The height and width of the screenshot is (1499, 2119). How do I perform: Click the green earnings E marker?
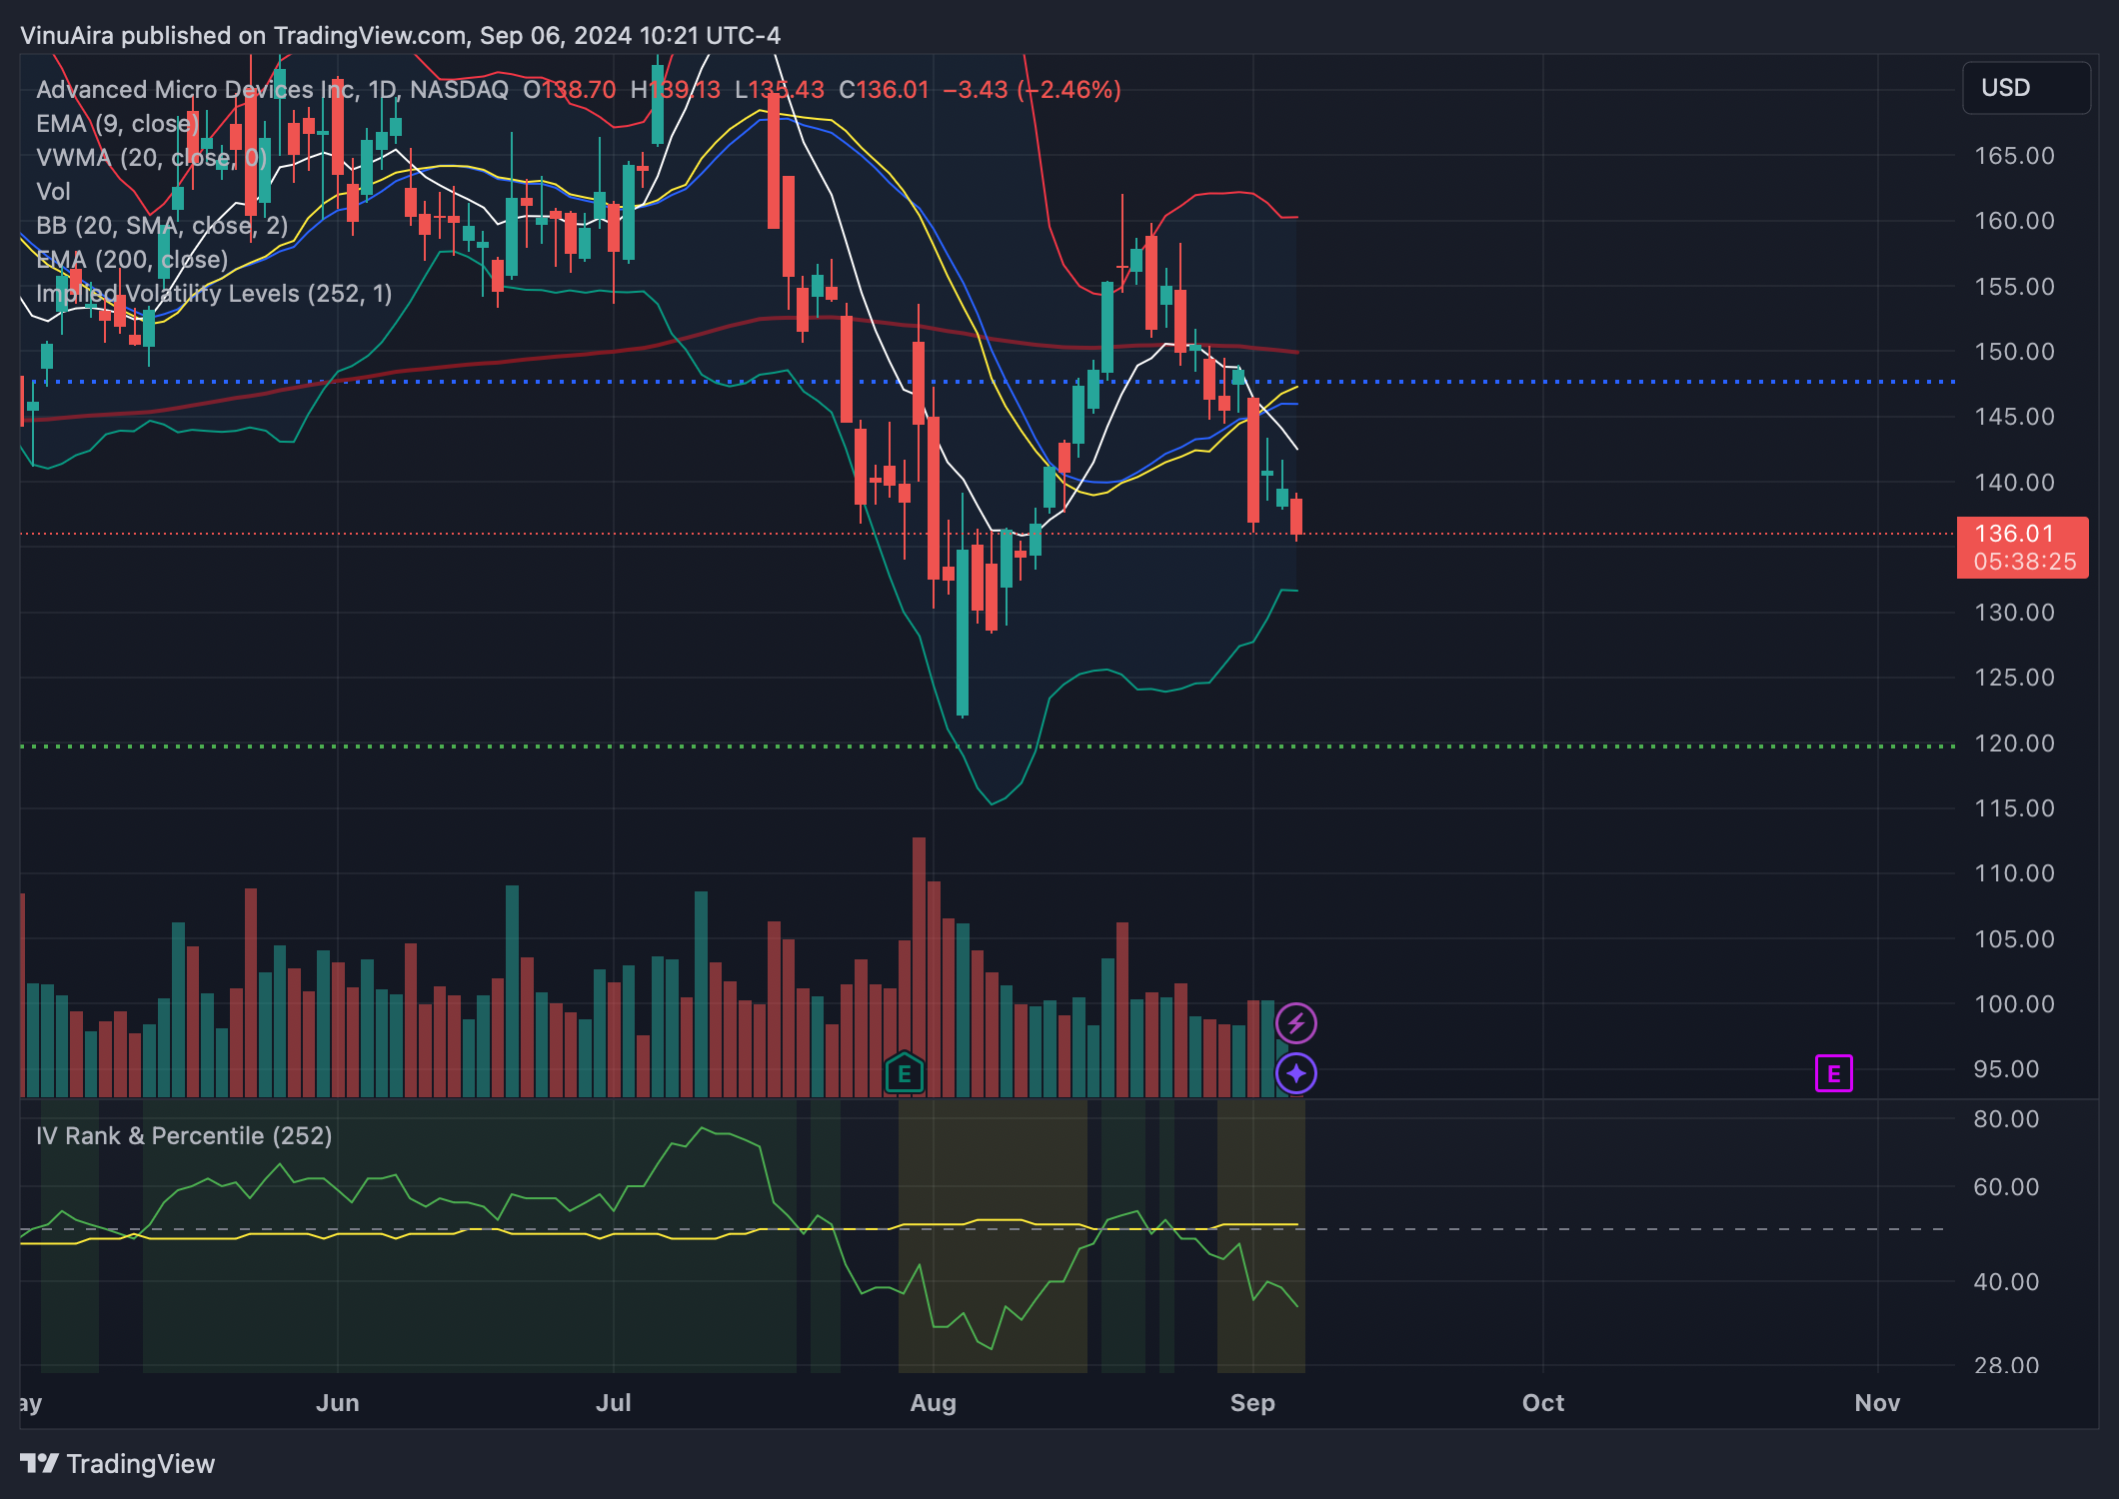[x=905, y=1074]
